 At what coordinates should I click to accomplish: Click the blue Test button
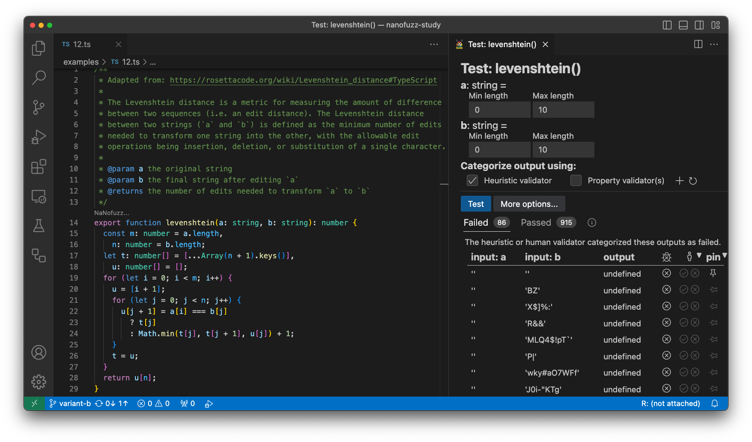476,204
